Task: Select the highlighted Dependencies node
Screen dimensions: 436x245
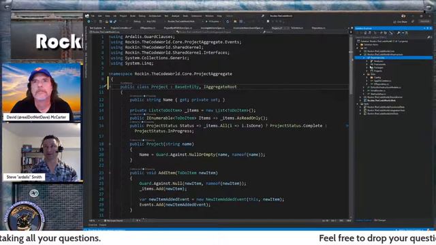Action: pyautogui.click(x=394, y=58)
